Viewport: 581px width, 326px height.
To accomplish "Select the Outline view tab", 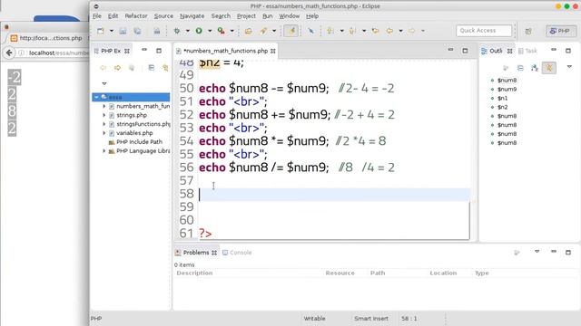I will pyautogui.click(x=497, y=51).
